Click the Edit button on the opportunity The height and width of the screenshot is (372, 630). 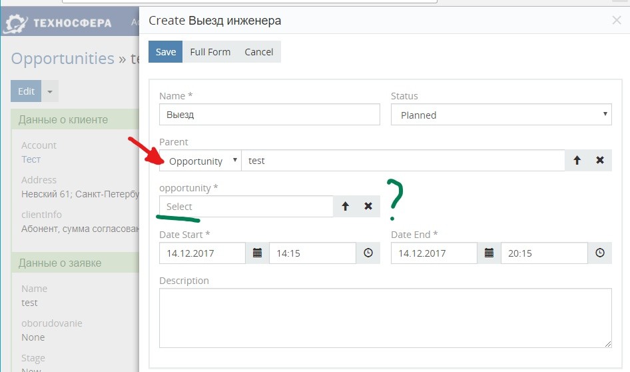coord(26,91)
